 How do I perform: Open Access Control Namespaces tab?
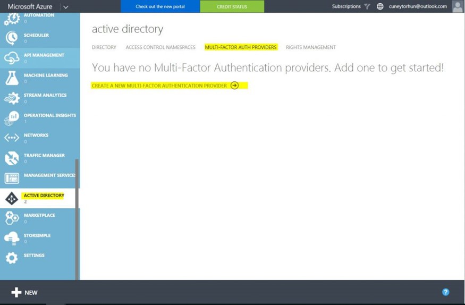[x=160, y=47]
